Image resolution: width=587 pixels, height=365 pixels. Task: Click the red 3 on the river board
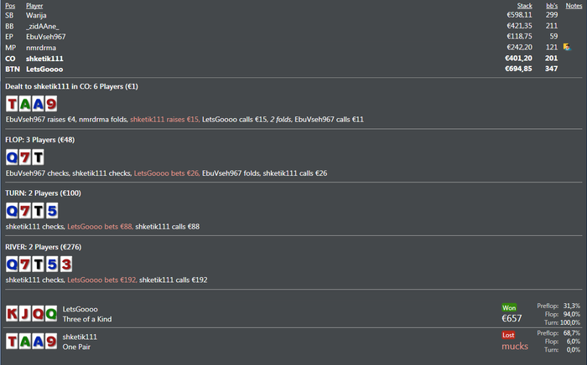(x=66, y=265)
